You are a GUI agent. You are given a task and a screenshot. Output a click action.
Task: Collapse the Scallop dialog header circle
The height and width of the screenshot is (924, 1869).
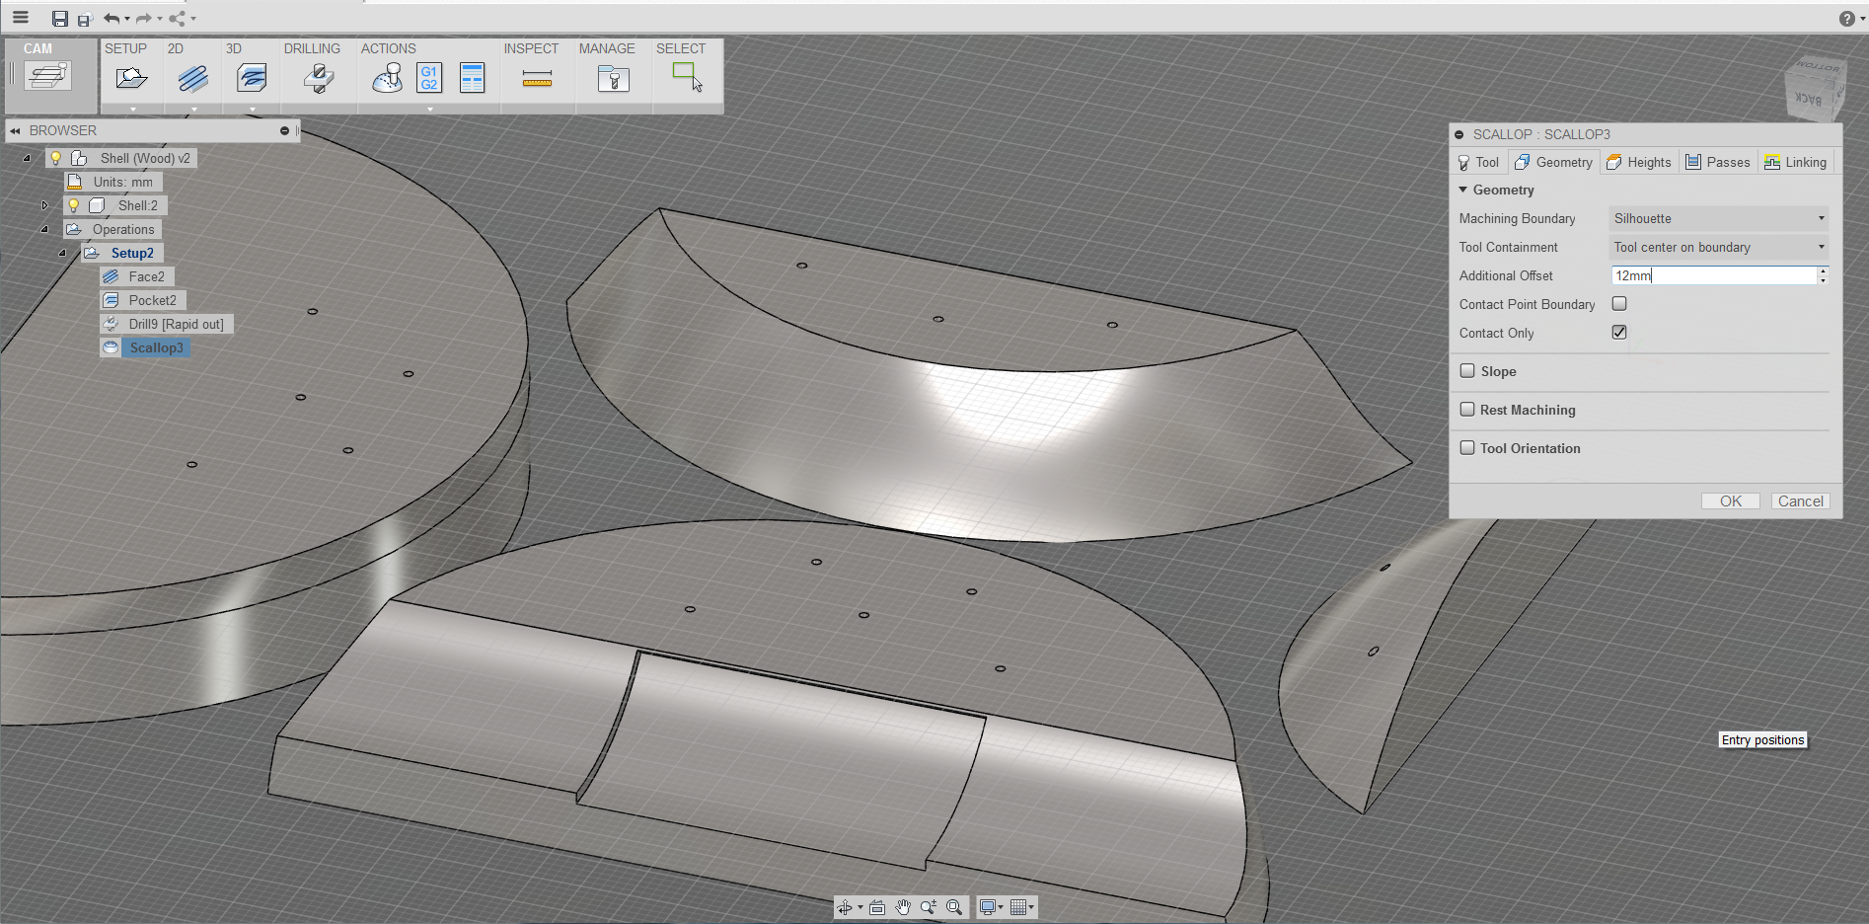pyautogui.click(x=1458, y=134)
